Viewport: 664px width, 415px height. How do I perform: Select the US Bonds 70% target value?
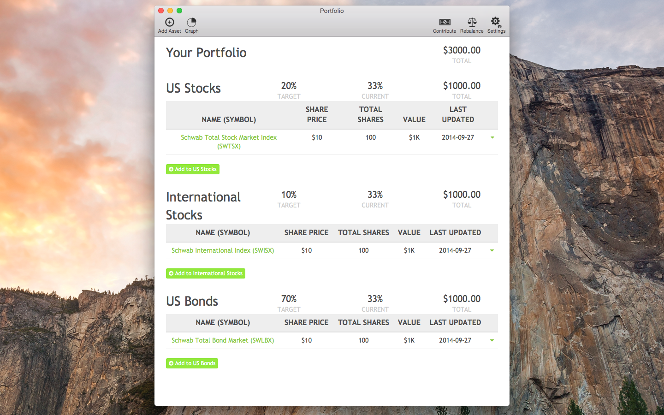coord(289,299)
